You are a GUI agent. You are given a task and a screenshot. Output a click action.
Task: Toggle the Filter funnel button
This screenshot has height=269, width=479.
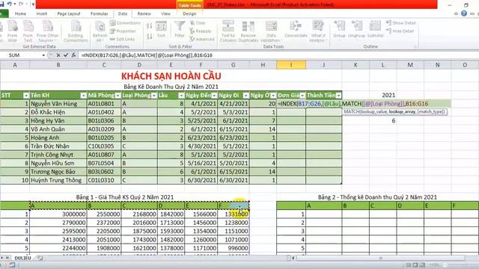point(180,30)
